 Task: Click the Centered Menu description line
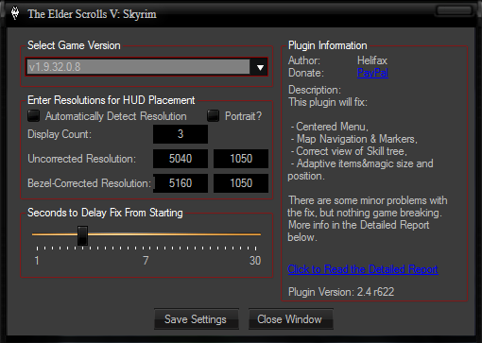[330, 127]
